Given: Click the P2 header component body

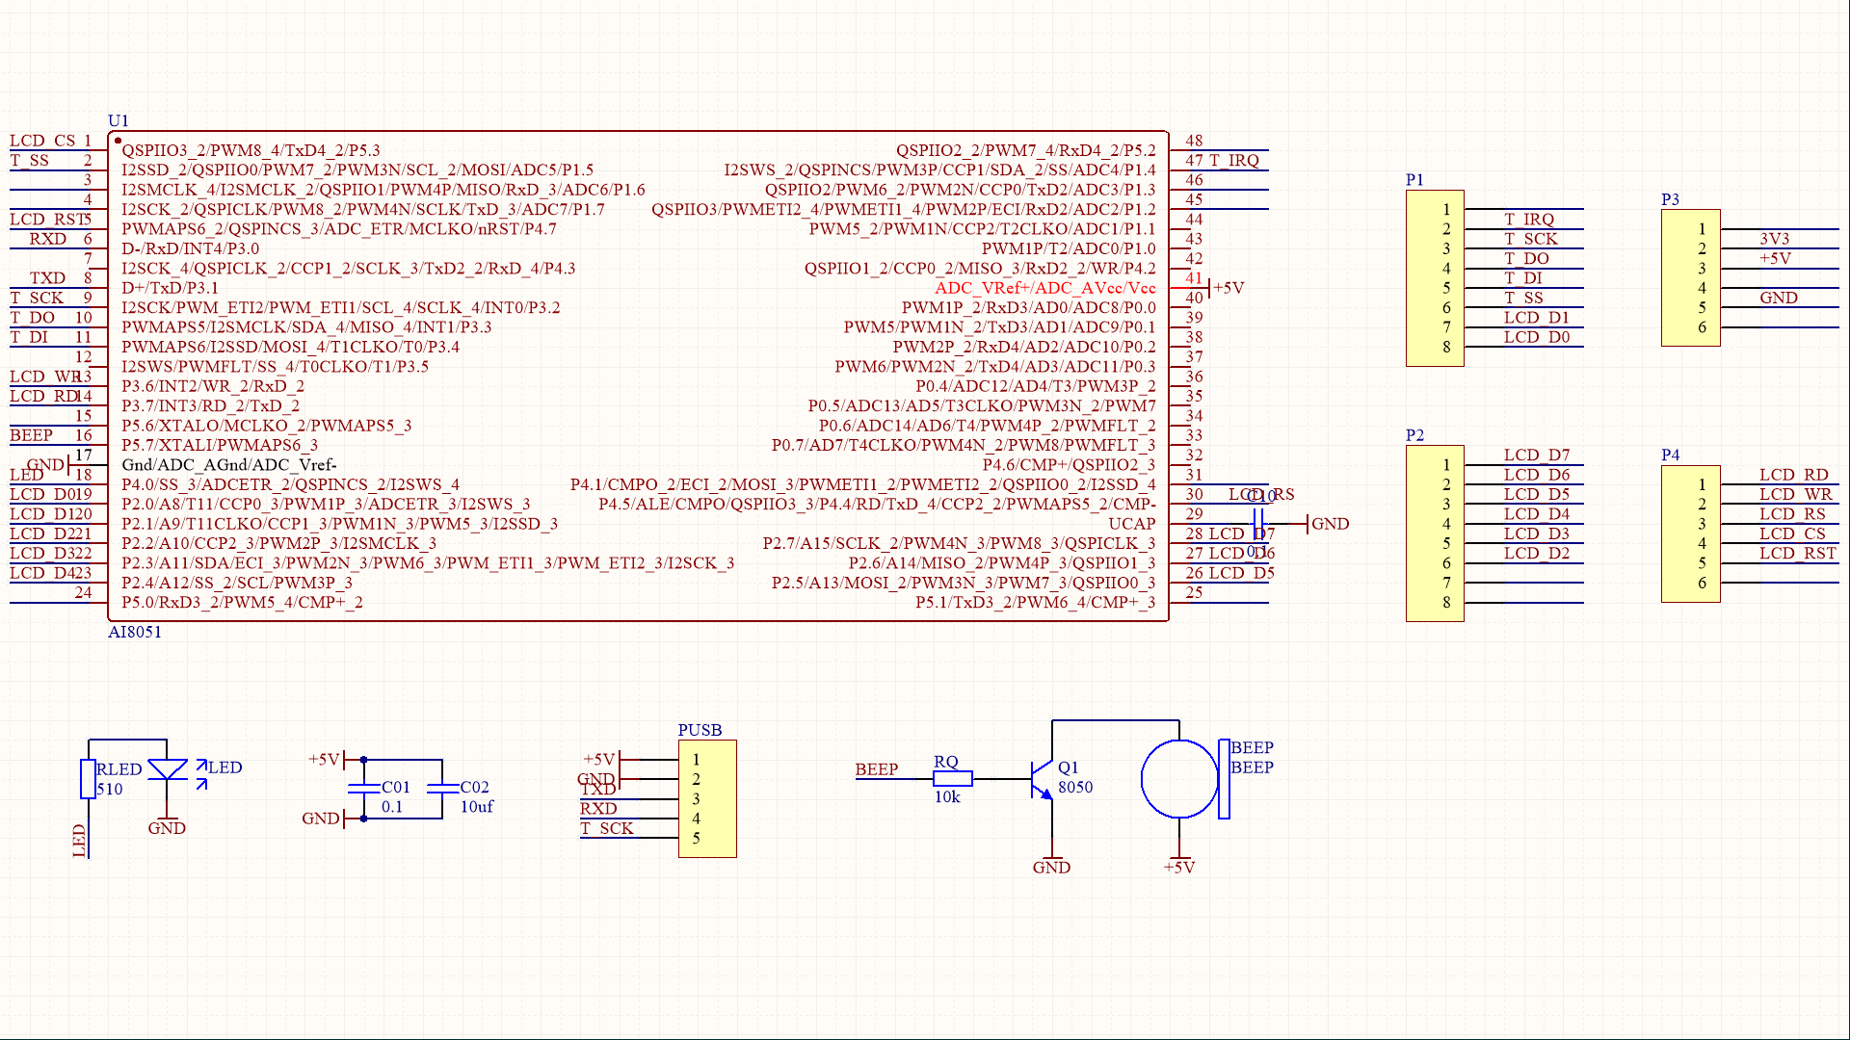Looking at the screenshot, I should point(1434,533).
